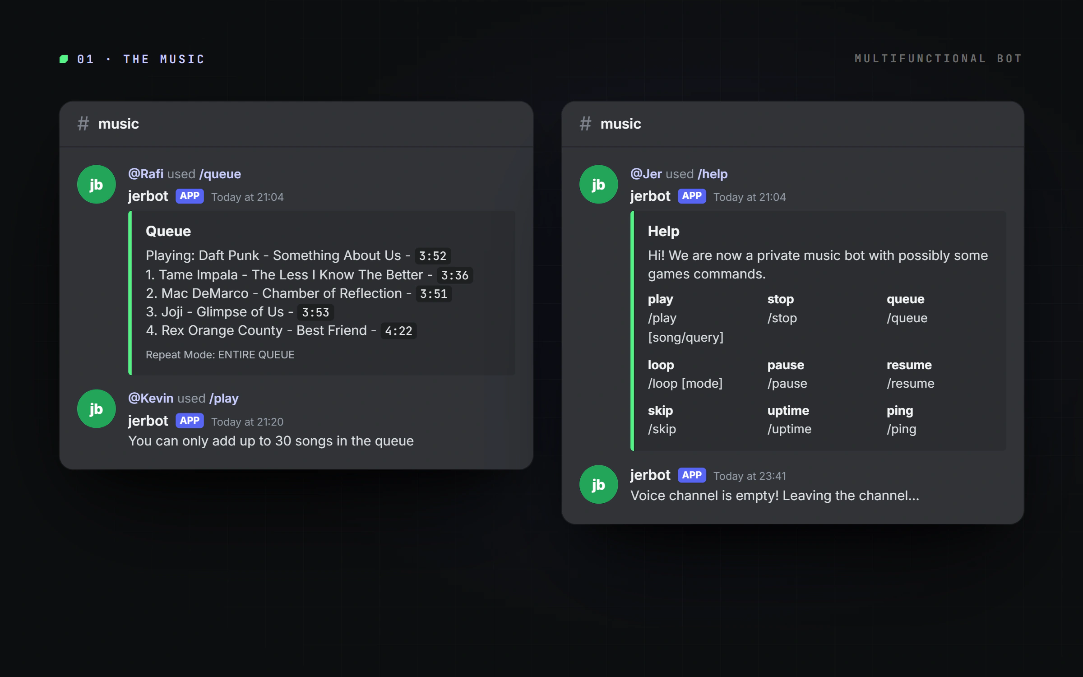Select the Rex Orange County - Best Friend entry
Screen dimensions: 1083x677
point(281,330)
